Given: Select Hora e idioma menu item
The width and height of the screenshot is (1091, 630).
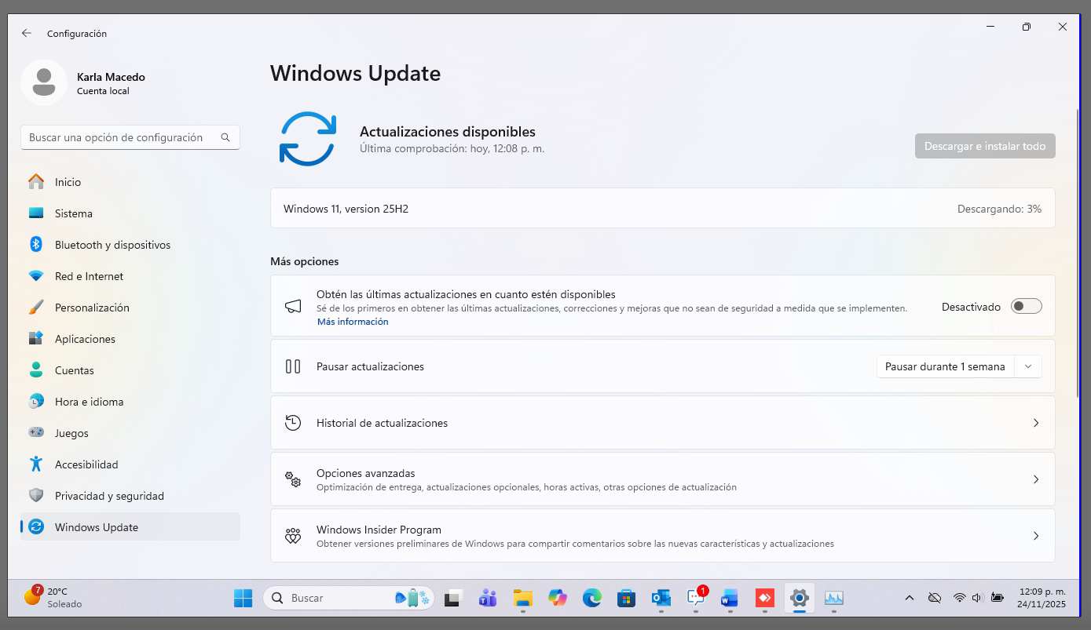Looking at the screenshot, I should click(x=89, y=402).
